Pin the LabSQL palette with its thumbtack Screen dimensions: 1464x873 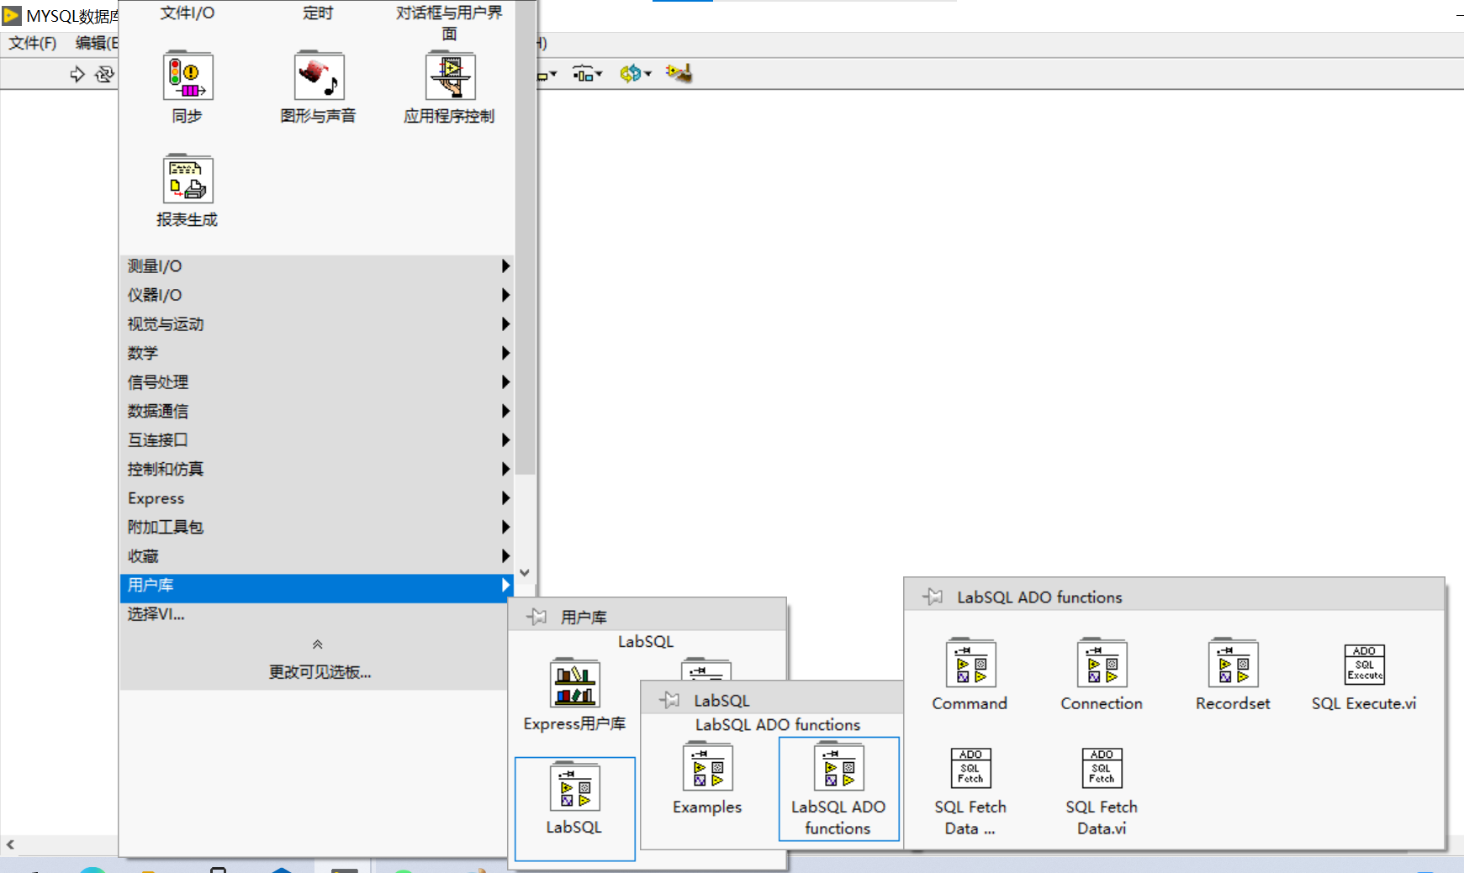point(670,699)
